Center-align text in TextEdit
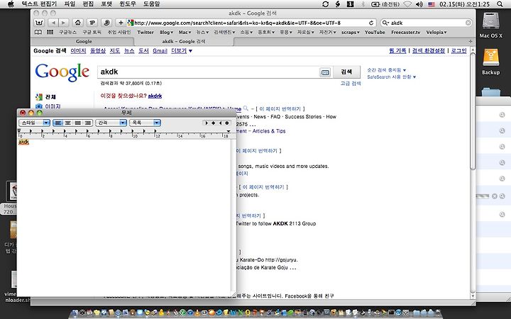 pyautogui.click(x=68, y=123)
